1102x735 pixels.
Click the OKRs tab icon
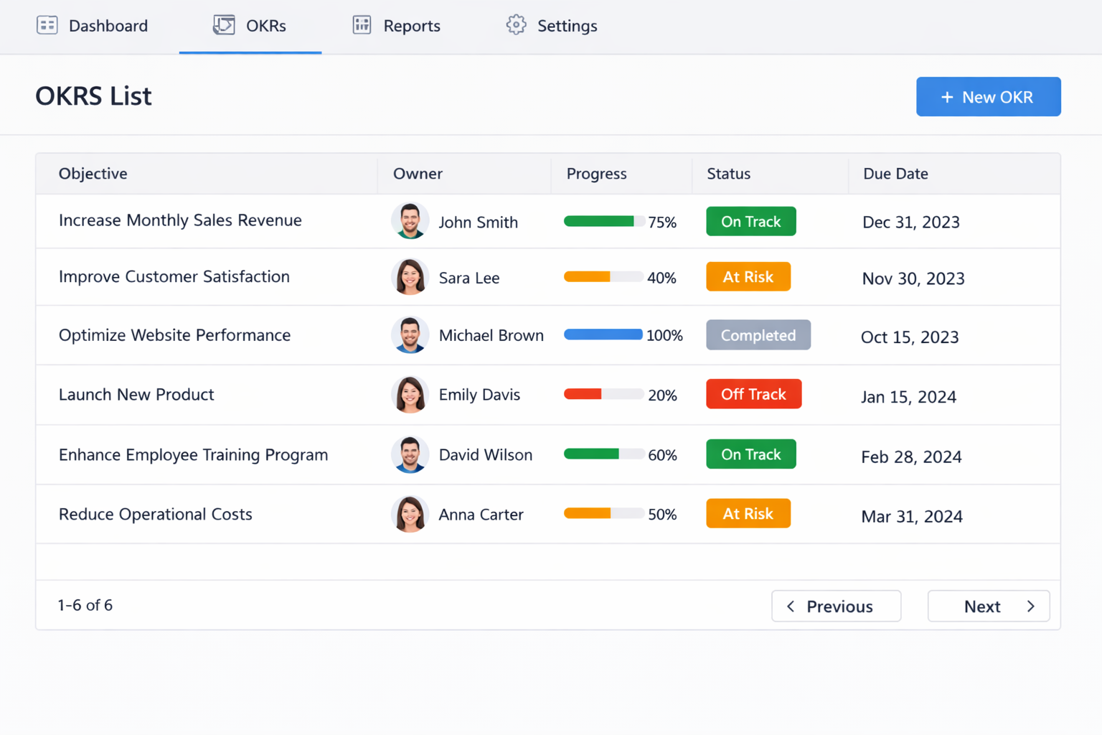[x=222, y=24]
